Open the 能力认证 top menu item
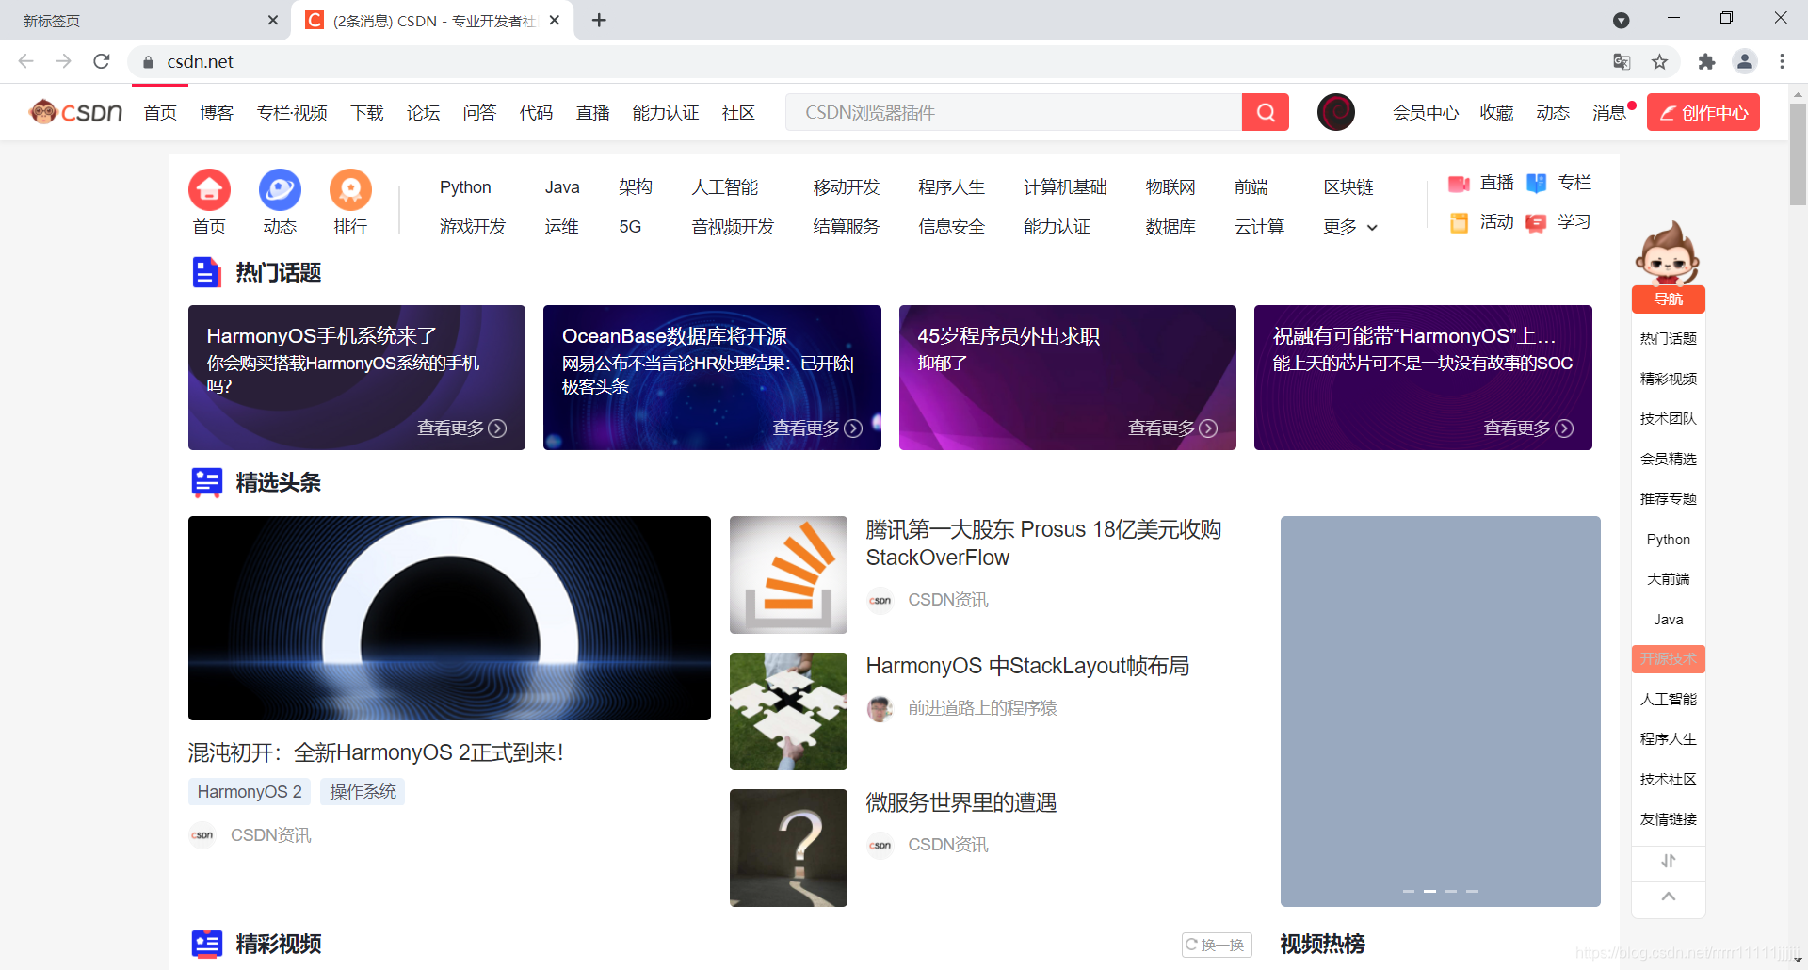The image size is (1808, 970). click(666, 113)
